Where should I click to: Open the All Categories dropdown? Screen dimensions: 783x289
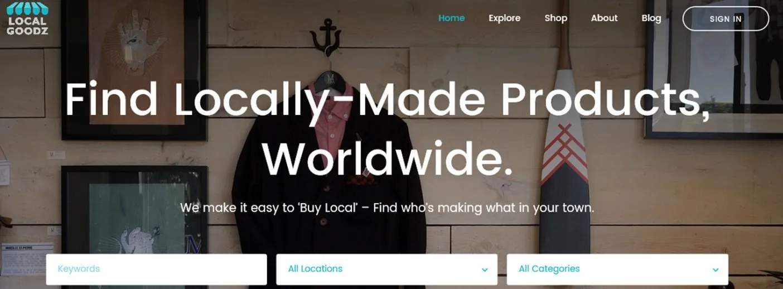coord(617,269)
